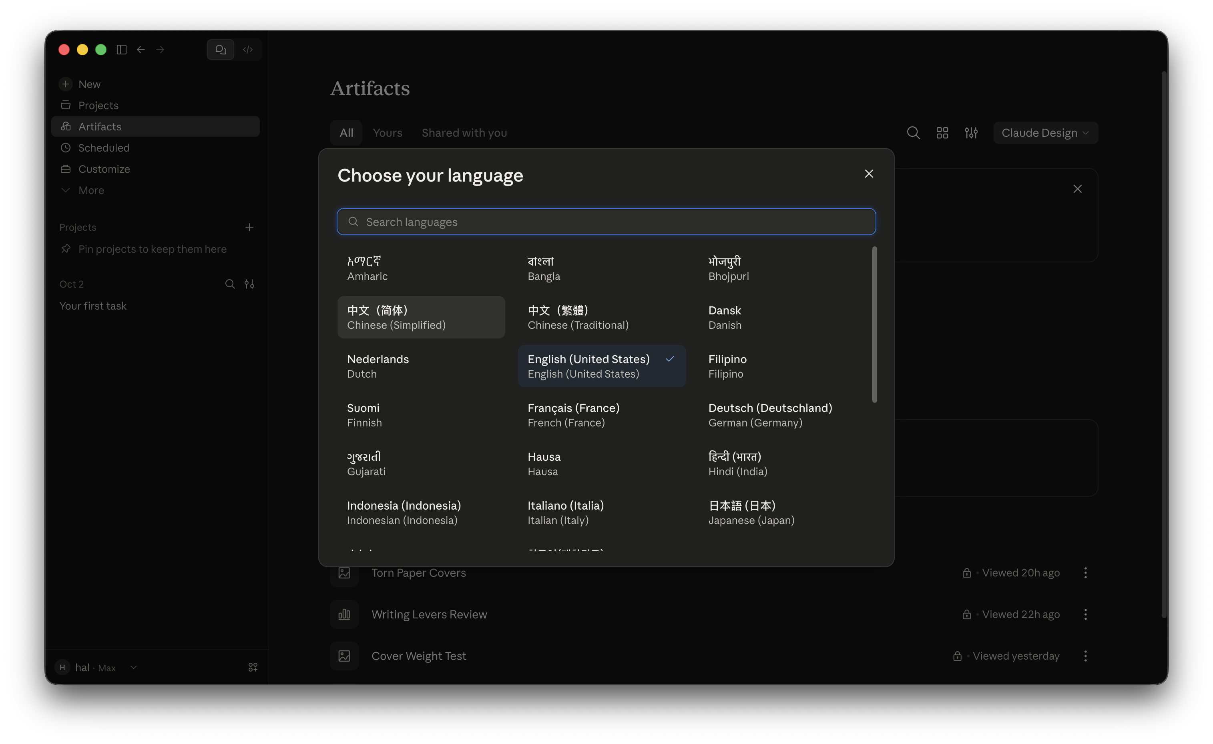Viewport: 1213px width, 744px height.
Task: Add a project with the plus icon
Action: tap(249, 227)
